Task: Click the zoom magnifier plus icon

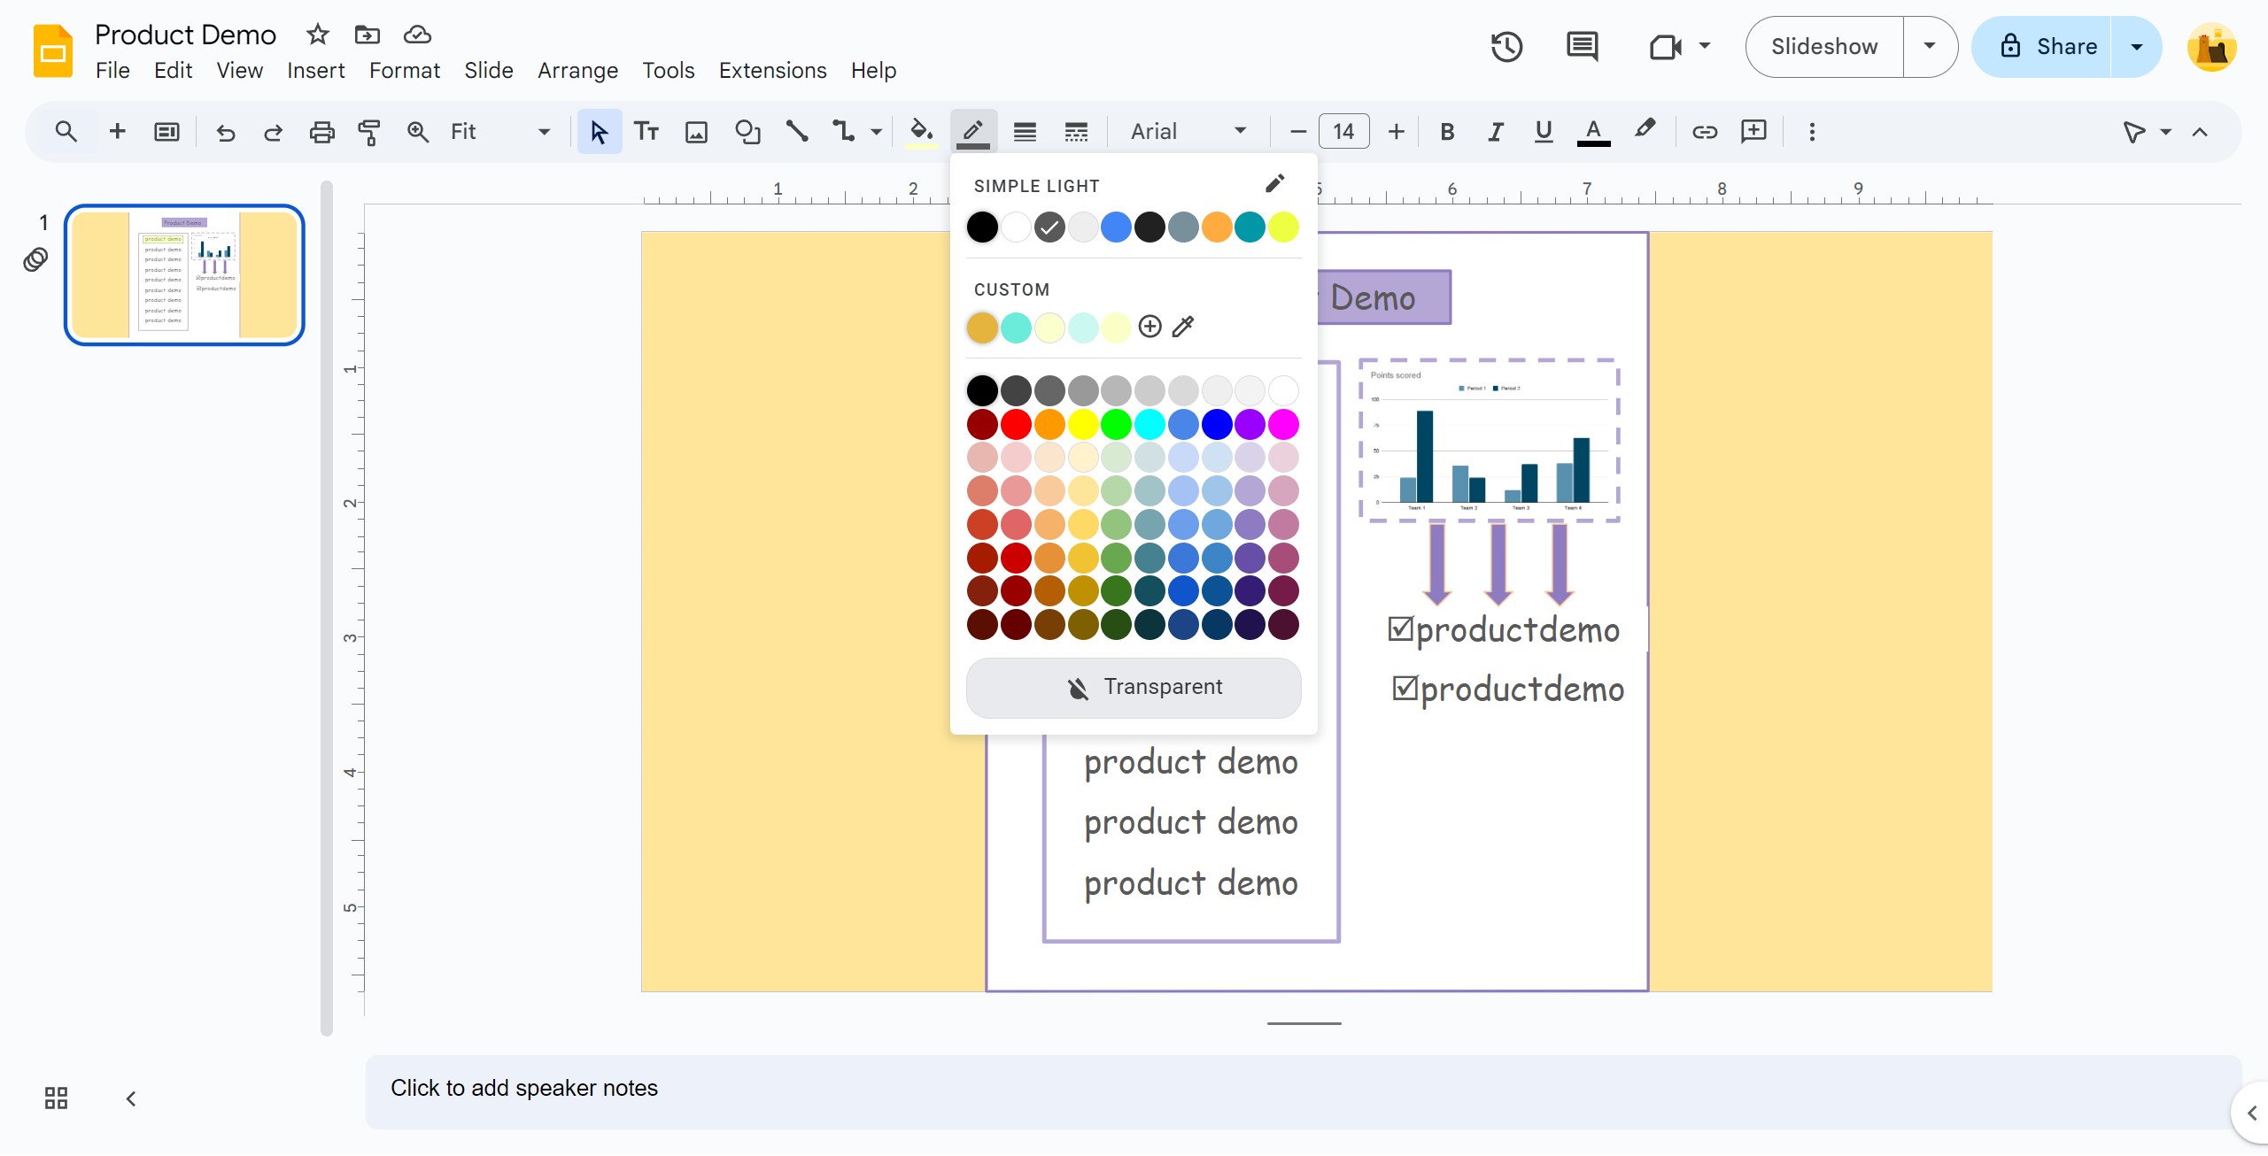Action: pyautogui.click(x=417, y=132)
